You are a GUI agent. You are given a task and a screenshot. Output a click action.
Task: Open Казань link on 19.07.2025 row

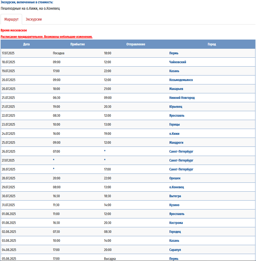174,71
